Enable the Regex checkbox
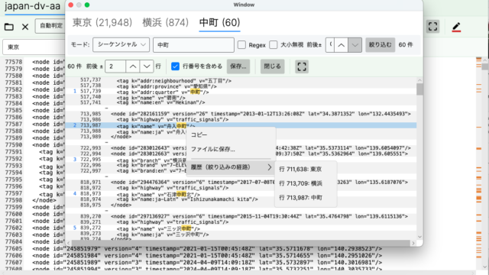This screenshot has height=275, width=489. tap(241, 45)
